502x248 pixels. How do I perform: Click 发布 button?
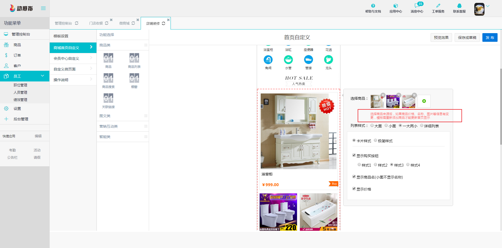click(x=490, y=38)
